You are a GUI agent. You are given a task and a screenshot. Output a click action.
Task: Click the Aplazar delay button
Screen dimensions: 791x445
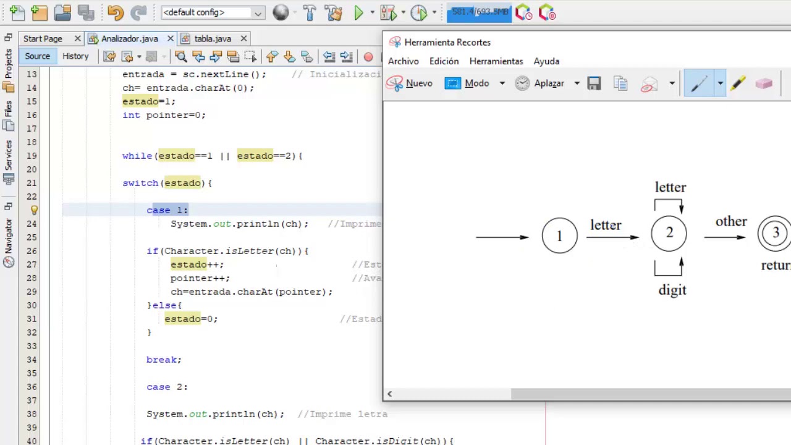click(541, 83)
